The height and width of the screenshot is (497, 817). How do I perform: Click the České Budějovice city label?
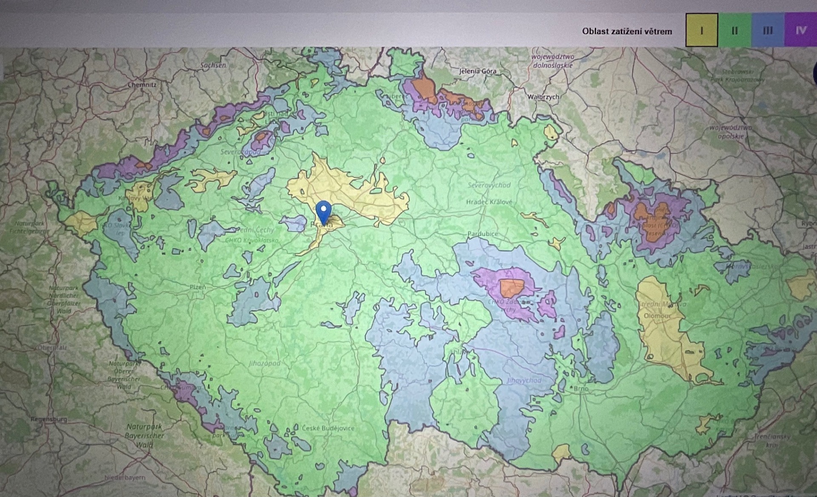coord(328,428)
